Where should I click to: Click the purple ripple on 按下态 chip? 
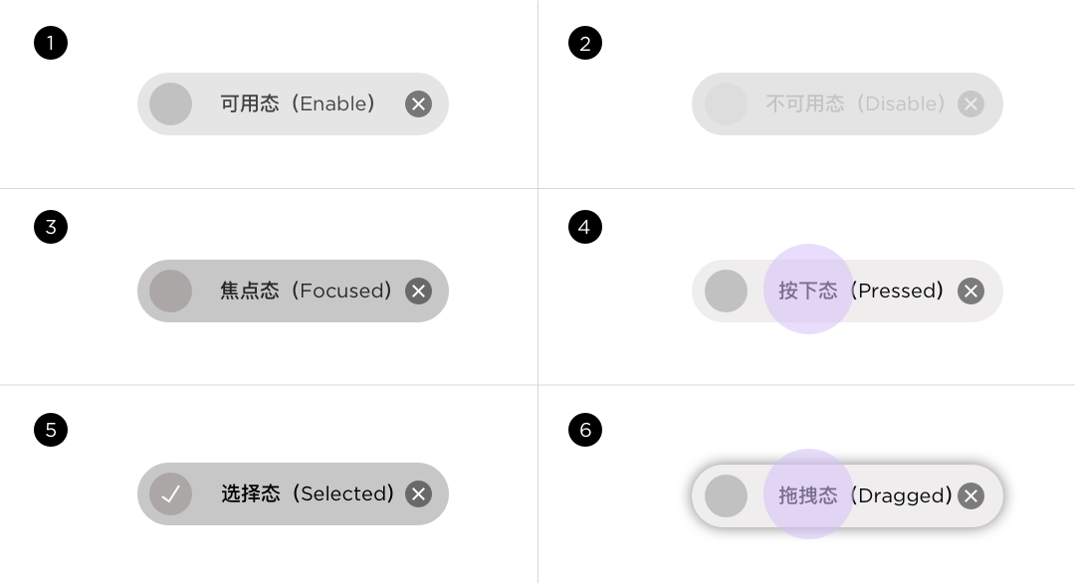(808, 290)
